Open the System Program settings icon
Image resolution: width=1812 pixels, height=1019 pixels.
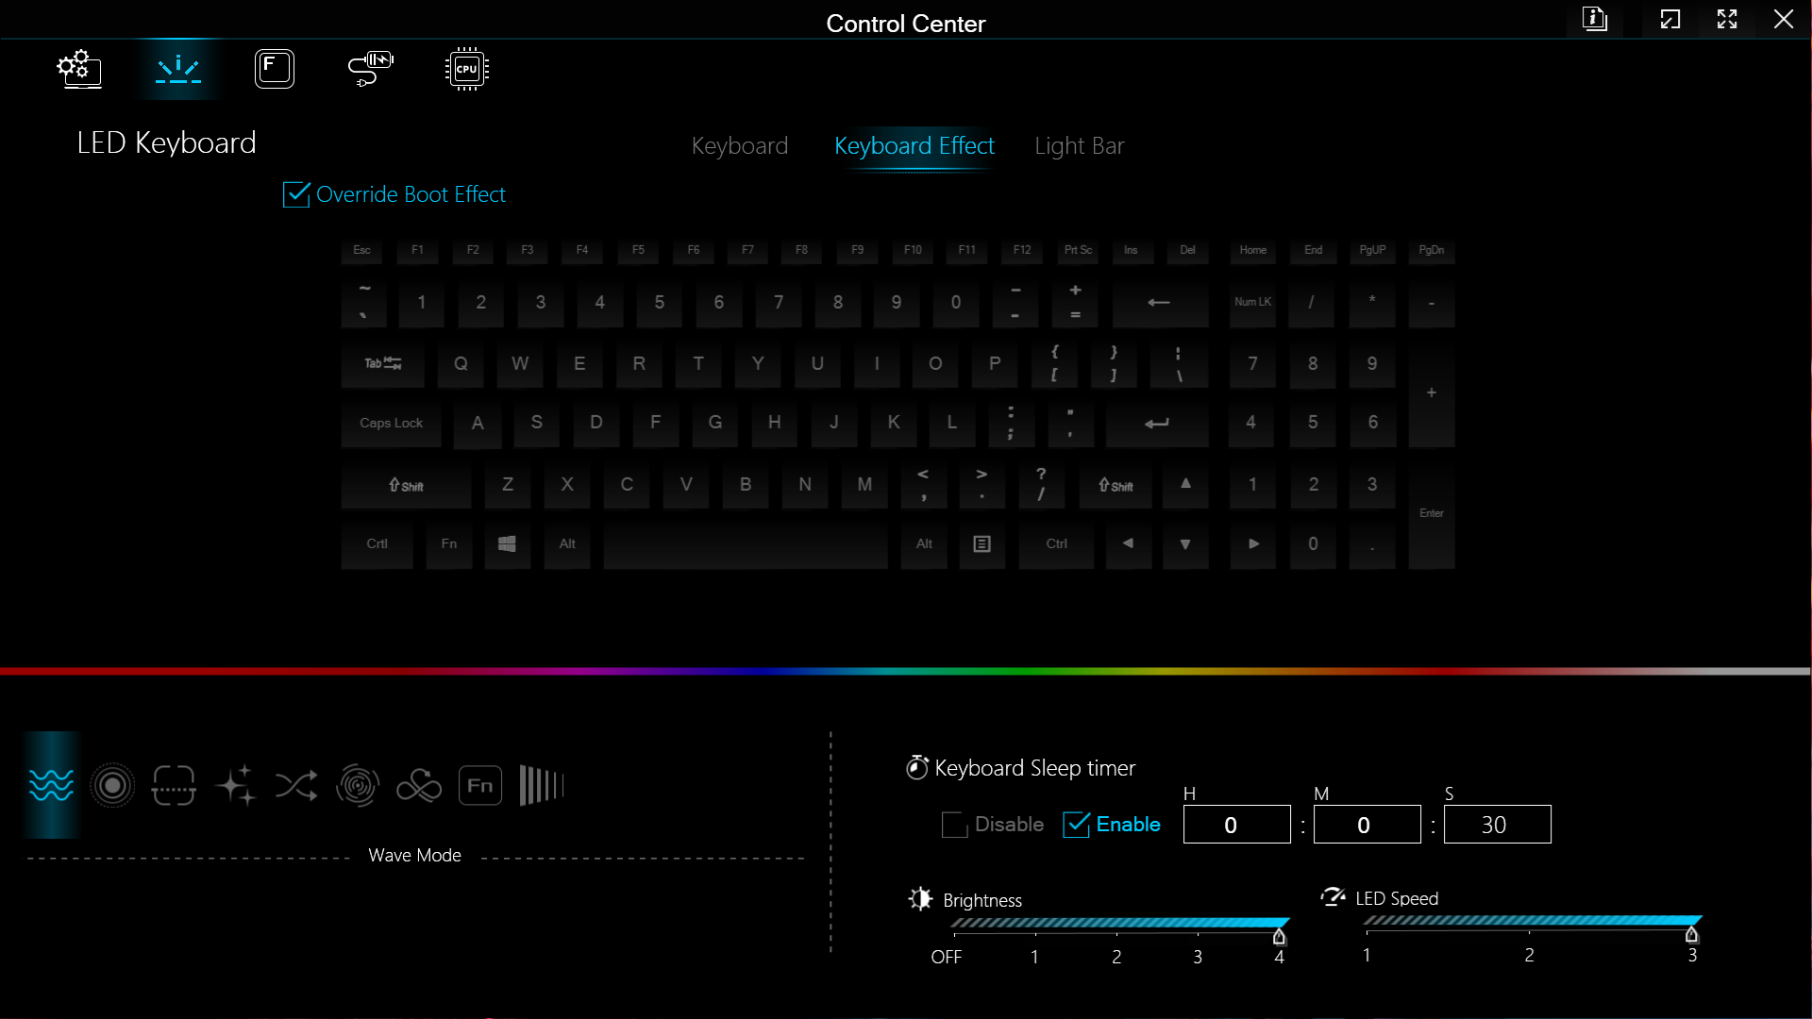point(79,69)
